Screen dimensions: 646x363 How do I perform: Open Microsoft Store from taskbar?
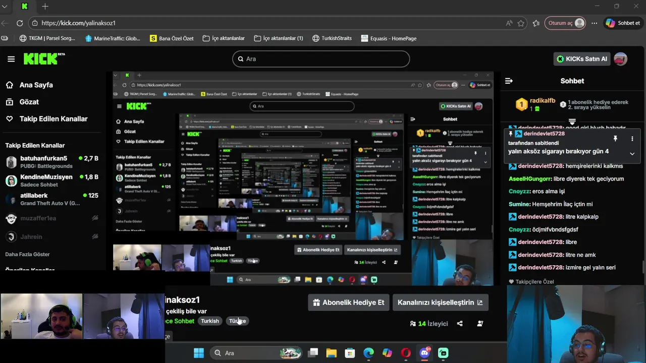350,353
